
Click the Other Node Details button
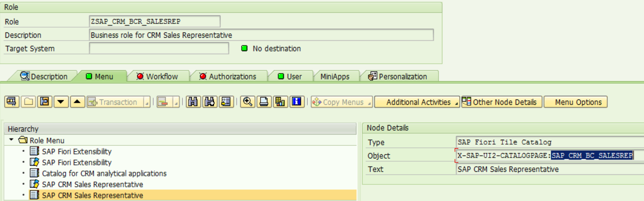click(x=501, y=102)
